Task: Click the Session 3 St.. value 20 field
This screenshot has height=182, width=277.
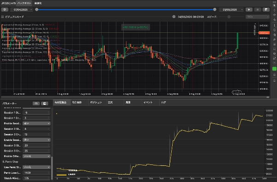Action: [36, 145]
